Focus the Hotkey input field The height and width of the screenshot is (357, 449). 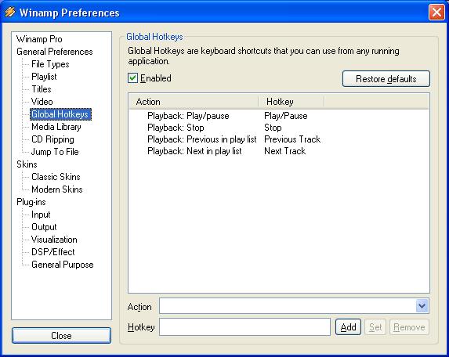click(244, 327)
